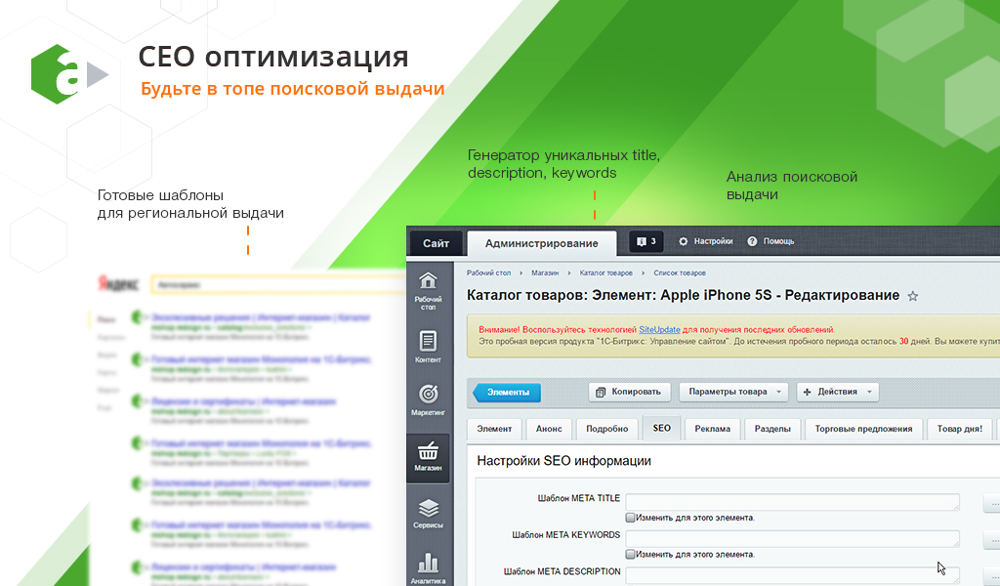
Task: Open the Аналитика chart icon
Action: (x=428, y=566)
